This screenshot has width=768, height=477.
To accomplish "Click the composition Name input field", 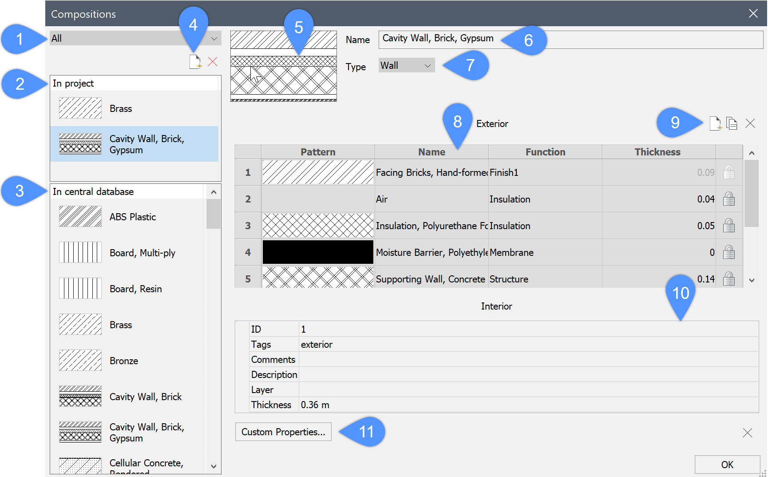I will pos(570,39).
